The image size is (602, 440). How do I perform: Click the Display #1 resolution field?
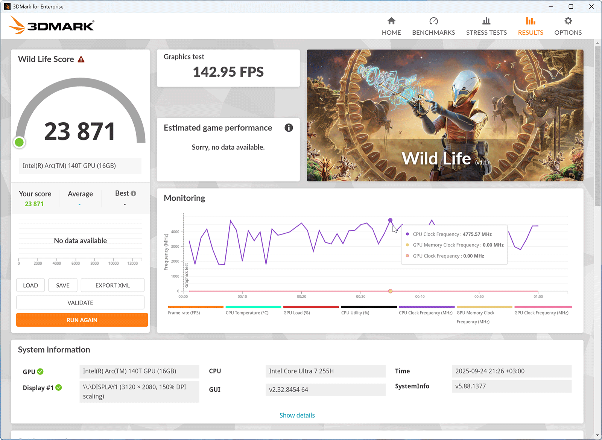point(139,391)
